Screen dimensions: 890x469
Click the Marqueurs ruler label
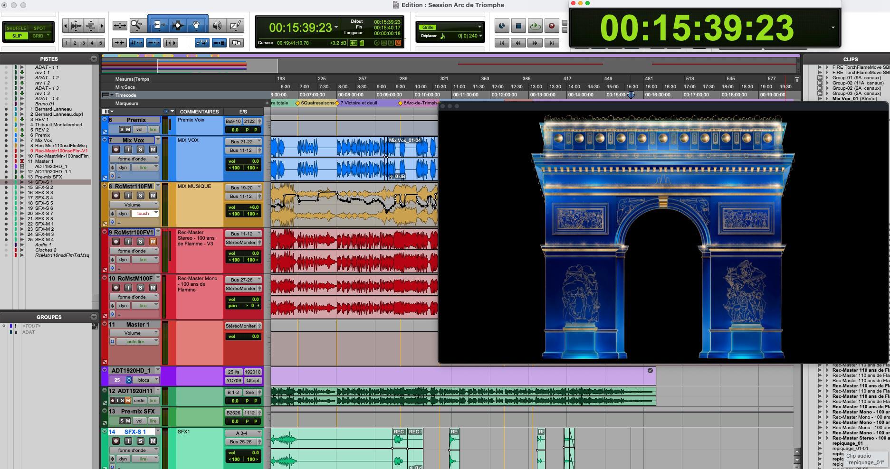point(126,103)
